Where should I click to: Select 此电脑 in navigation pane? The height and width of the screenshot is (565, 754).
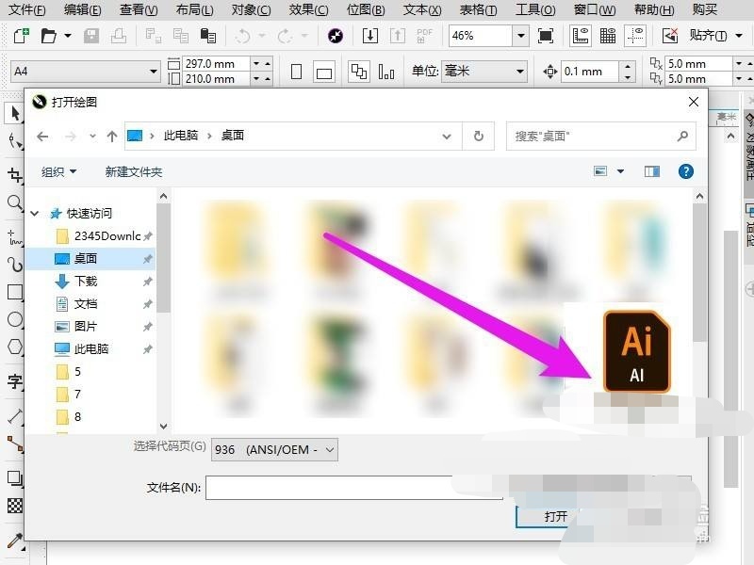(90, 348)
